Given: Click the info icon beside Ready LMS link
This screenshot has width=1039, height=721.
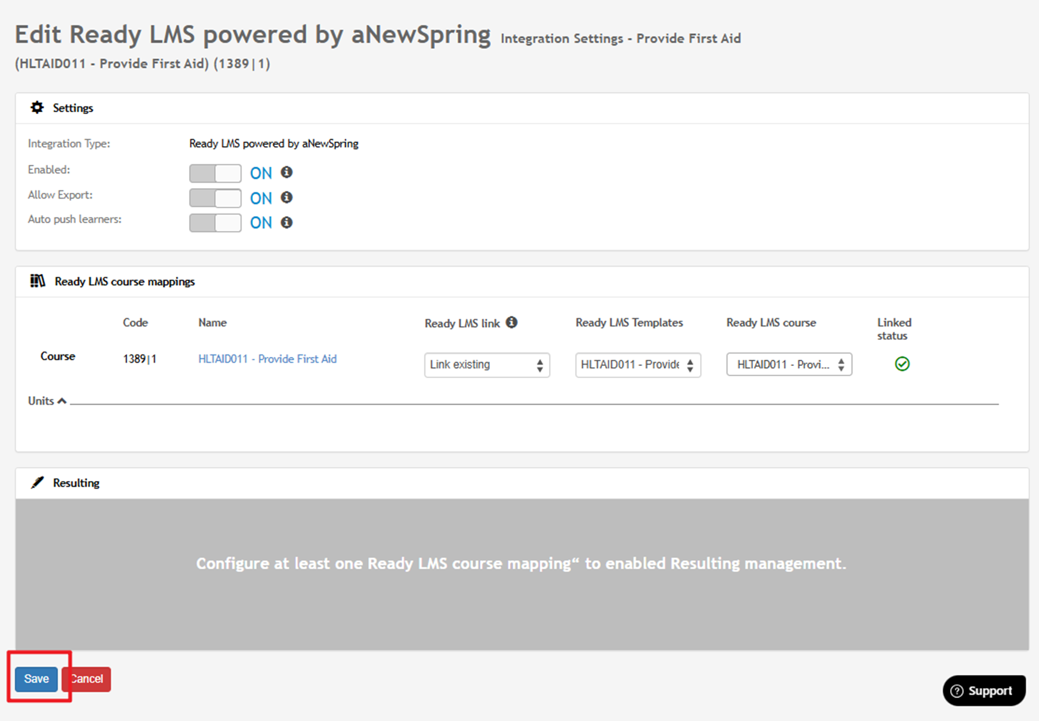Looking at the screenshot, I should point(511,322).
